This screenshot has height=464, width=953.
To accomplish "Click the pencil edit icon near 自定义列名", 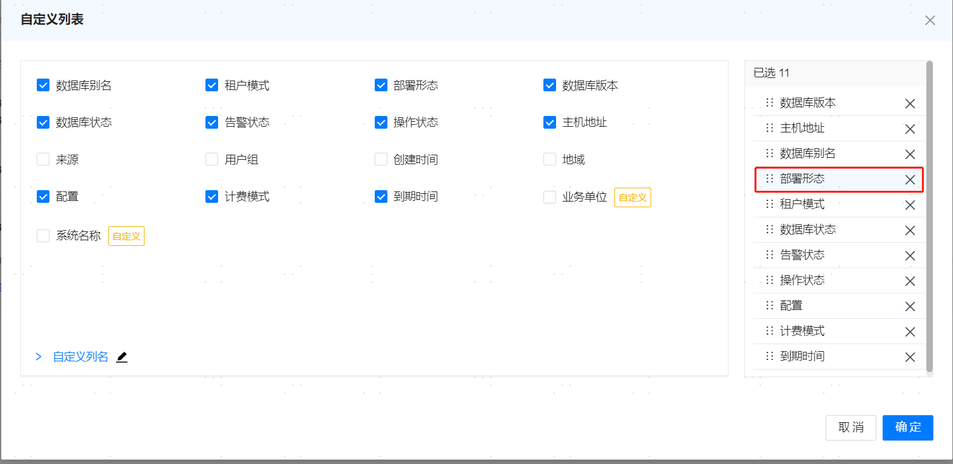I will pos(121,356).
